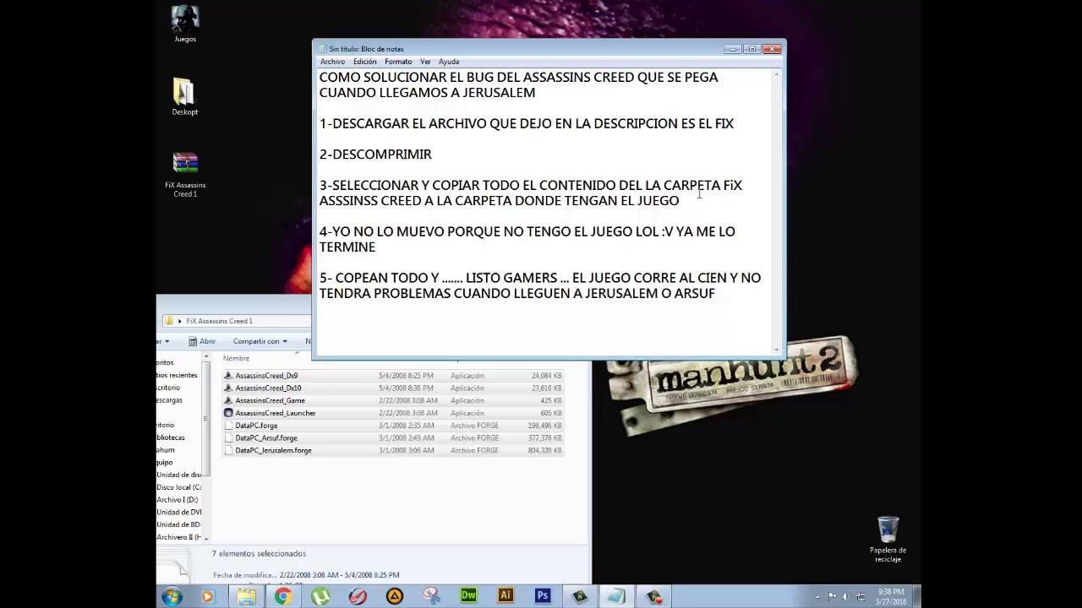Switch to Windows Explorer in the taskbar
Screen dimensions: 1082x608
[245, 596]
